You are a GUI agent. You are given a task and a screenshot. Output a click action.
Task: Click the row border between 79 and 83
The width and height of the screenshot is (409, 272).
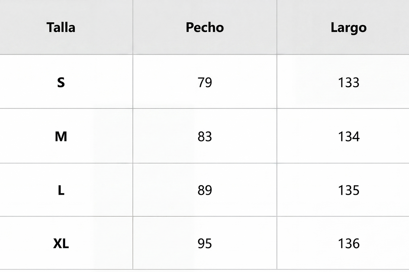tap(204, 109)
